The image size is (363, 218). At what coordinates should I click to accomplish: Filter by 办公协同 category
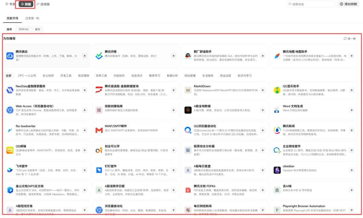48,76
